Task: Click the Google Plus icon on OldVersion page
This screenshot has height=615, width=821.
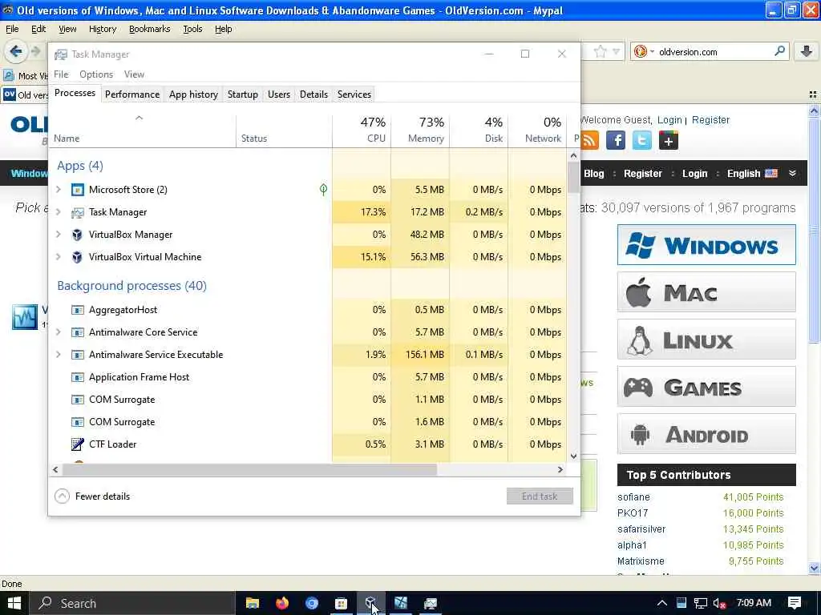Action: click(x=669, y=140)
